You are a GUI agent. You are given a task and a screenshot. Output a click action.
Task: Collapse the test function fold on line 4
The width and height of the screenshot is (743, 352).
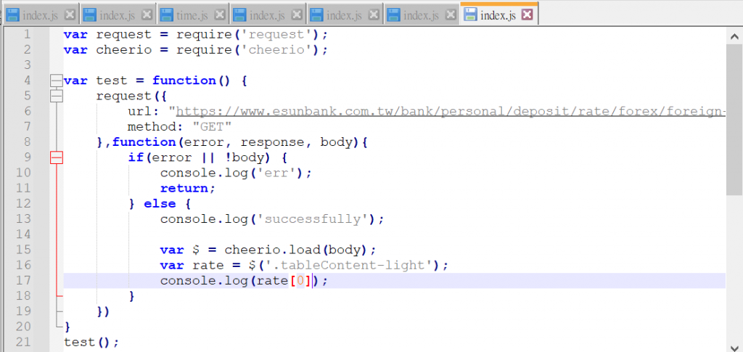pyautogui.click(x=57, y=81)
